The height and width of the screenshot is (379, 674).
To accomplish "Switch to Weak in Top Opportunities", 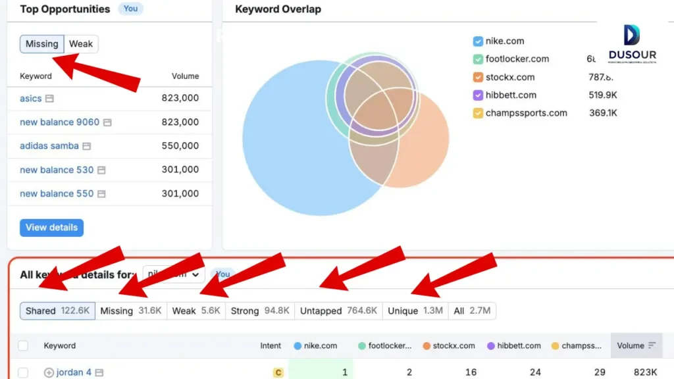I will coord(81,44).
